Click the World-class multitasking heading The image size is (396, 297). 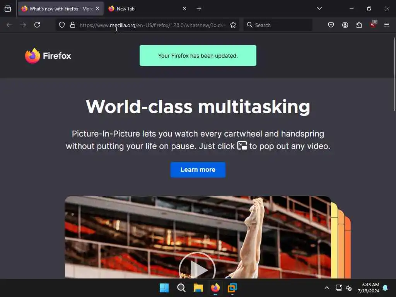[x=198, y=107]
